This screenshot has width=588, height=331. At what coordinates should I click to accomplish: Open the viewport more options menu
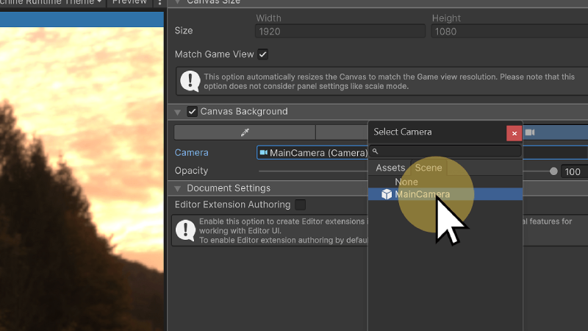point(159,2)
